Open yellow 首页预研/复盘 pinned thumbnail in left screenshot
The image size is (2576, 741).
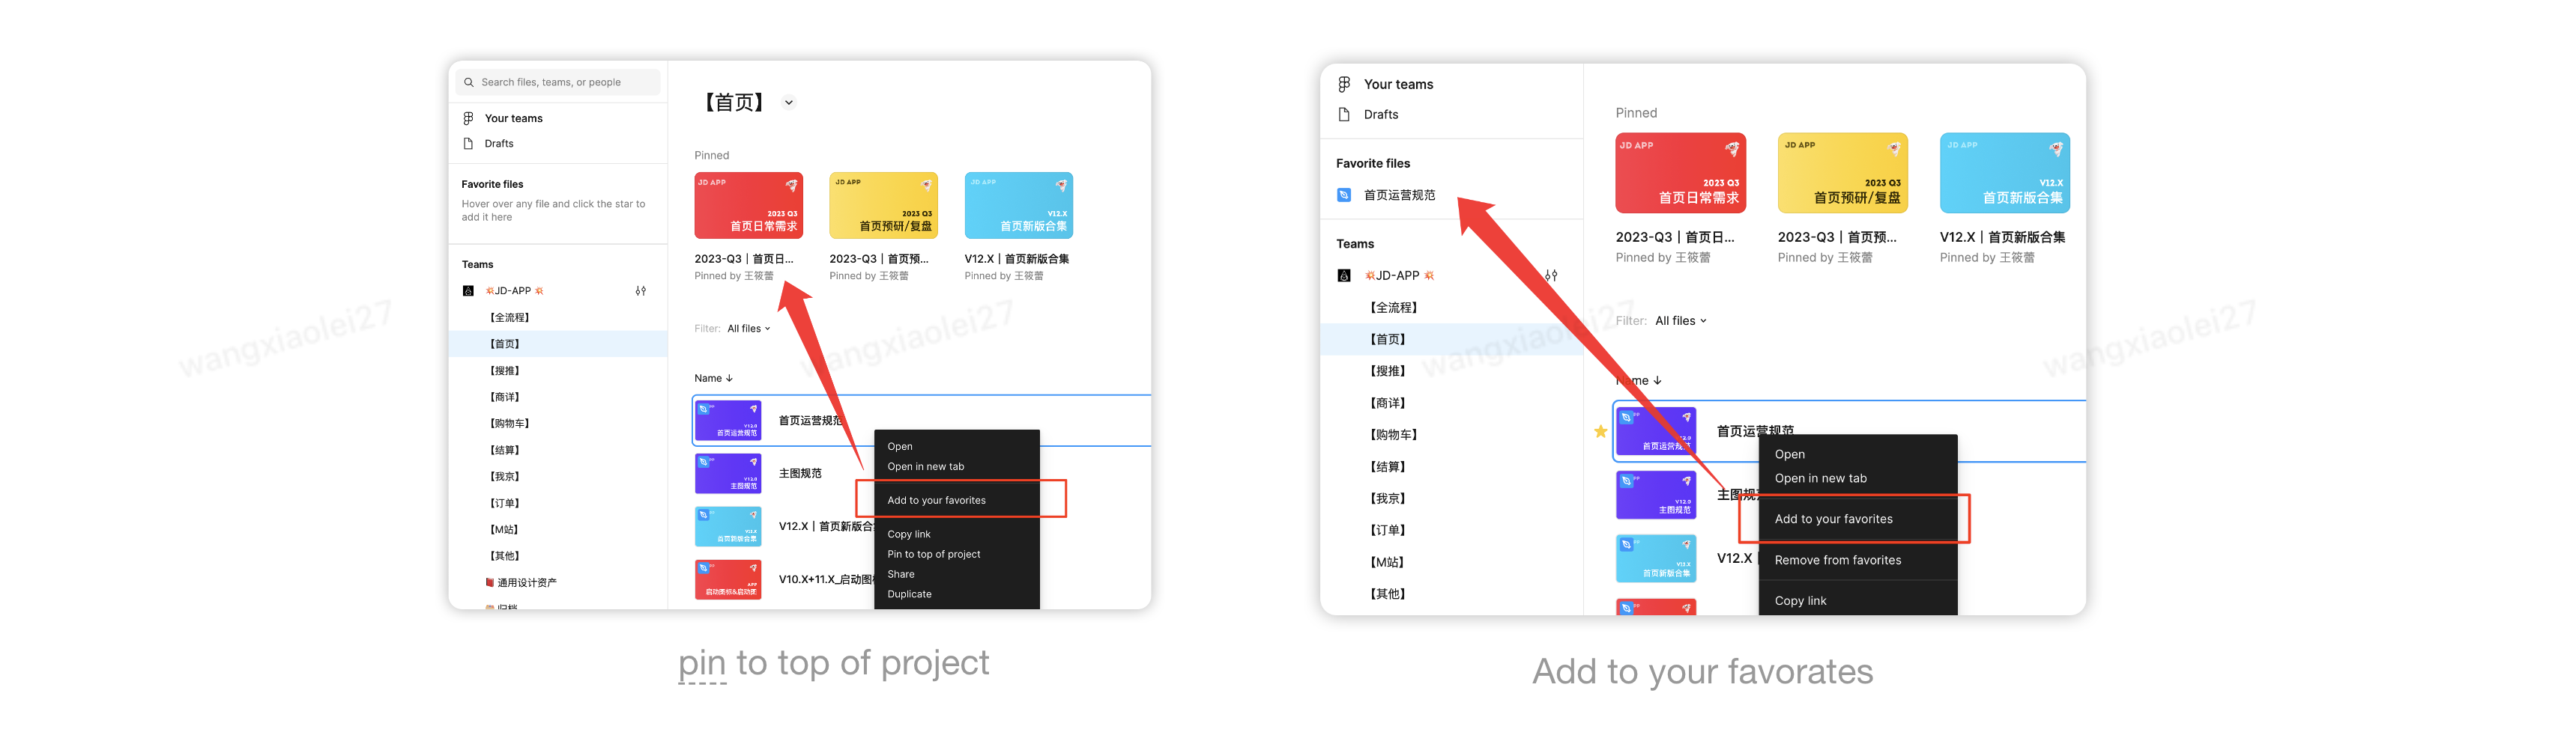tap(884, 206)
